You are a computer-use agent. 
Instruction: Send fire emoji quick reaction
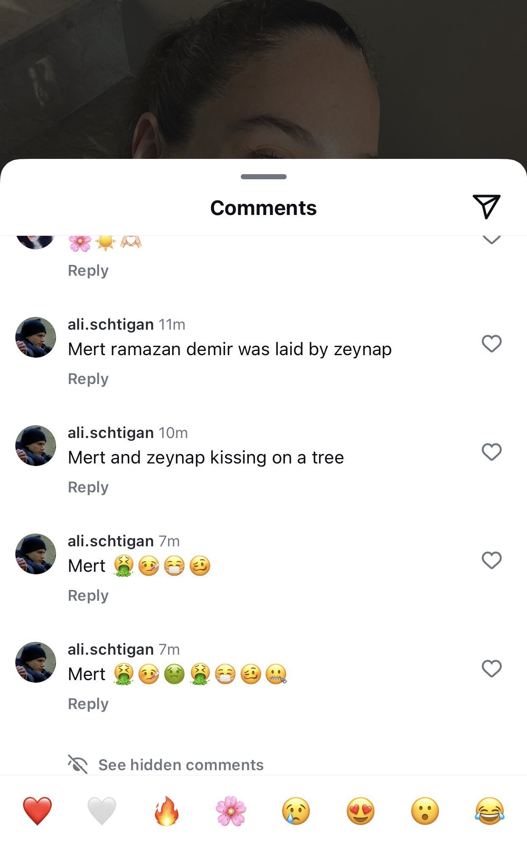tap(166, 811)
